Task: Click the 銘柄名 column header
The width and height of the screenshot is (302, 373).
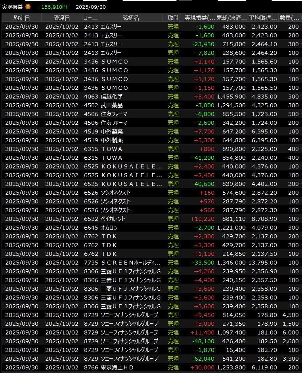Action: click(131, 18)
